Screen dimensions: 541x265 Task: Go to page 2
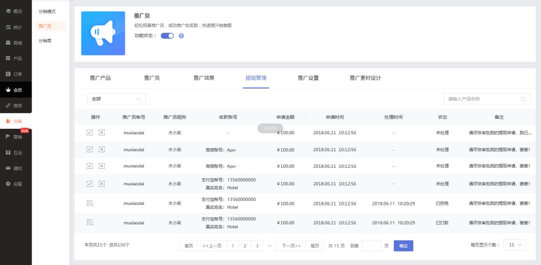coord(245,246)
